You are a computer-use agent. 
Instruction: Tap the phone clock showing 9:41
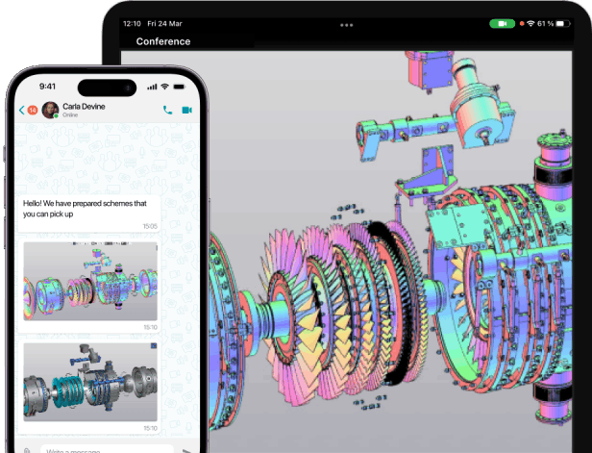click(x=47, y=87)
